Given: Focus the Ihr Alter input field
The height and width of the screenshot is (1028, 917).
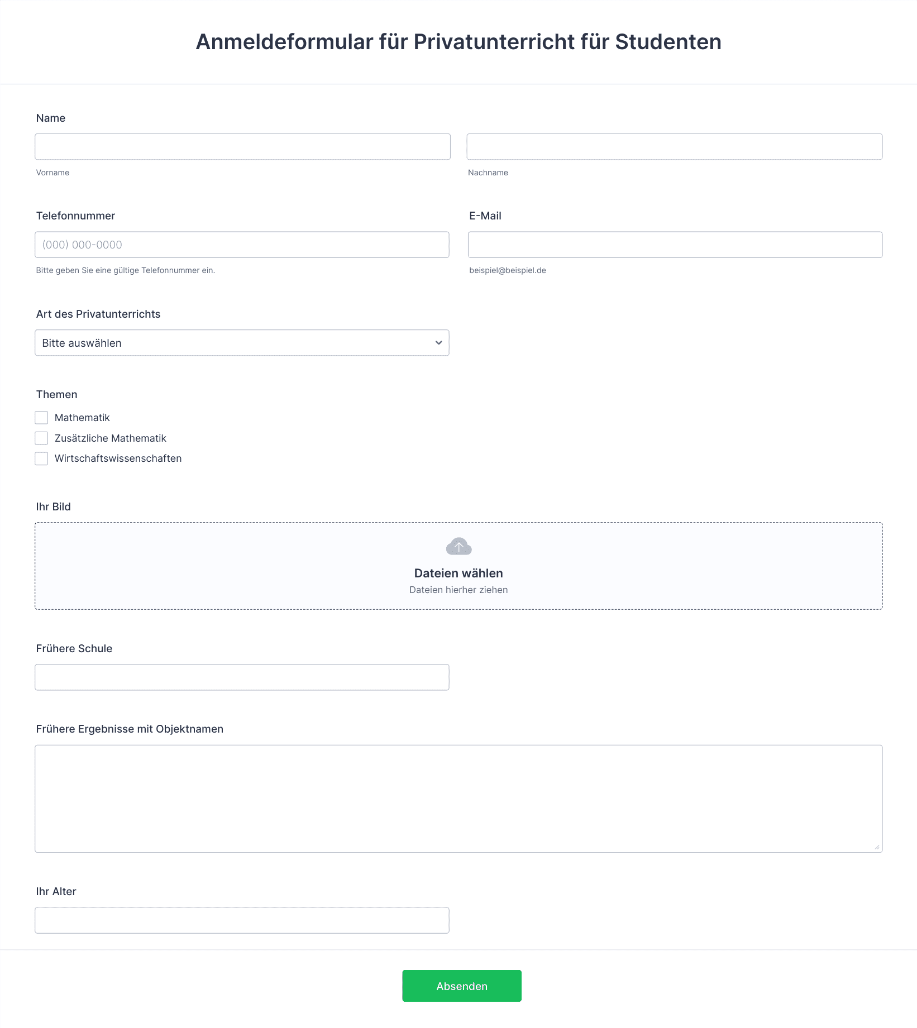Looking at the screenshot, I should point(242,920).
